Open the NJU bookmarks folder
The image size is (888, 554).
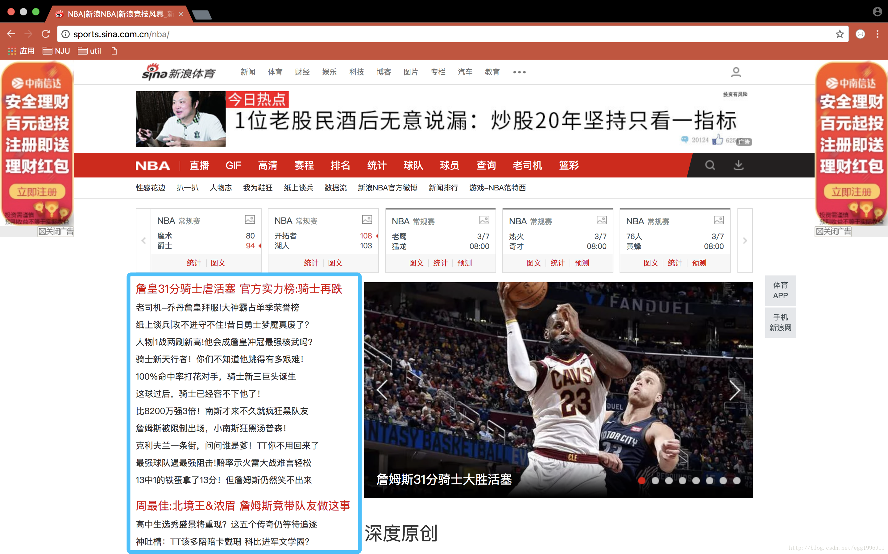click(56, 51)
